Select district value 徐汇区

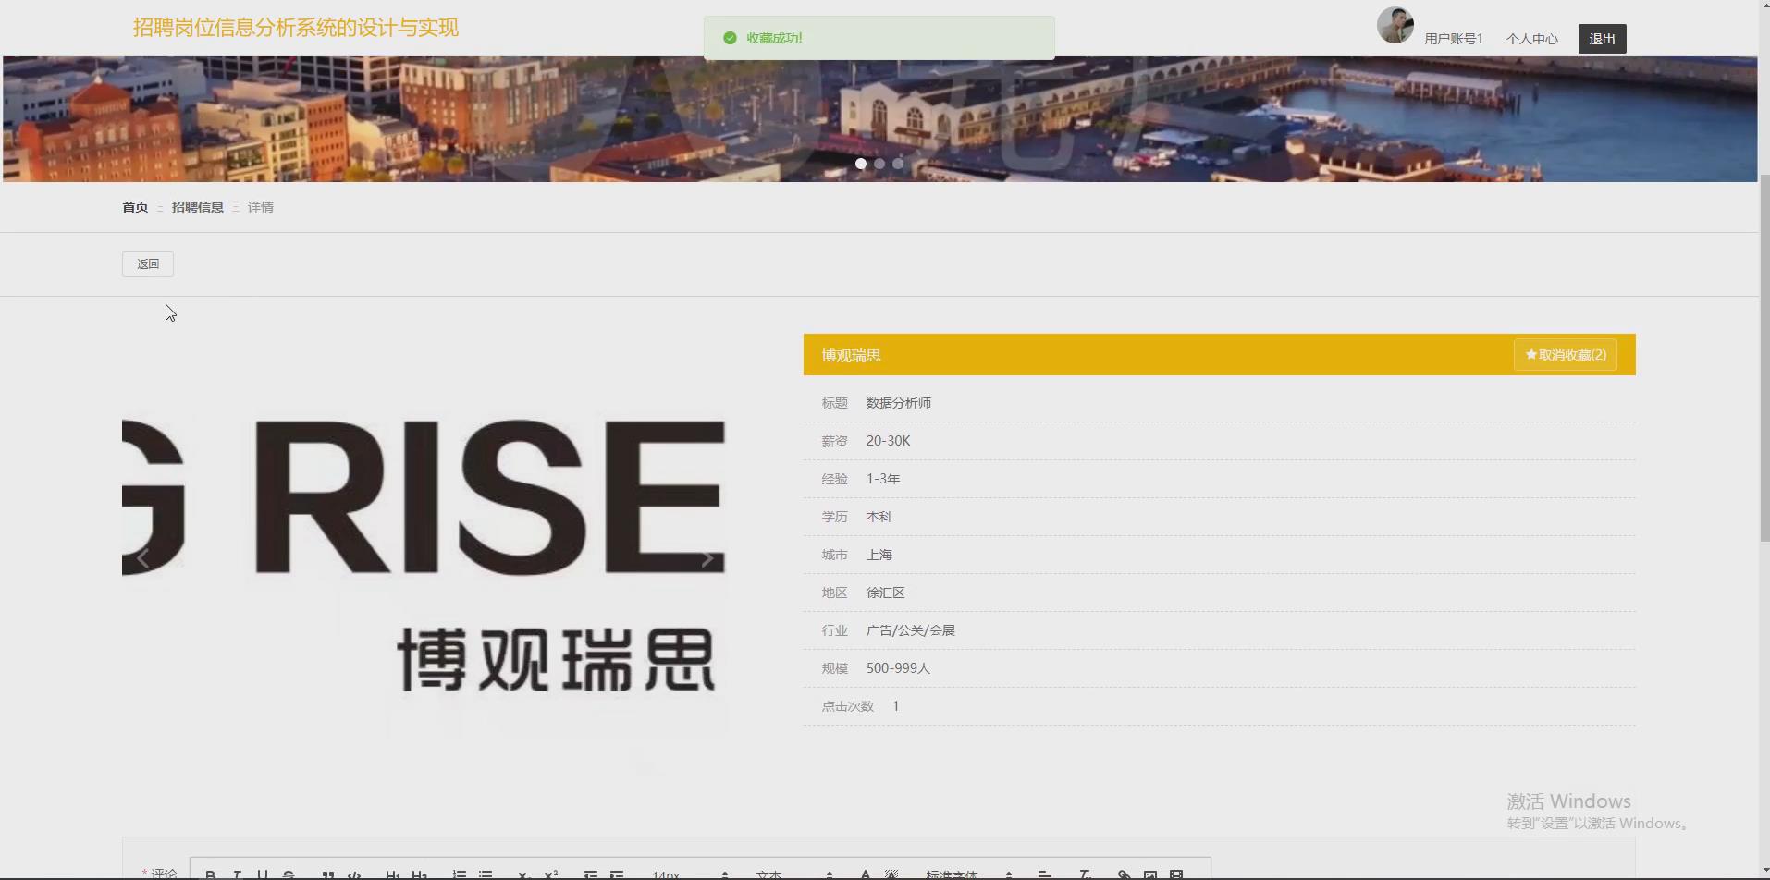point(886,593)
